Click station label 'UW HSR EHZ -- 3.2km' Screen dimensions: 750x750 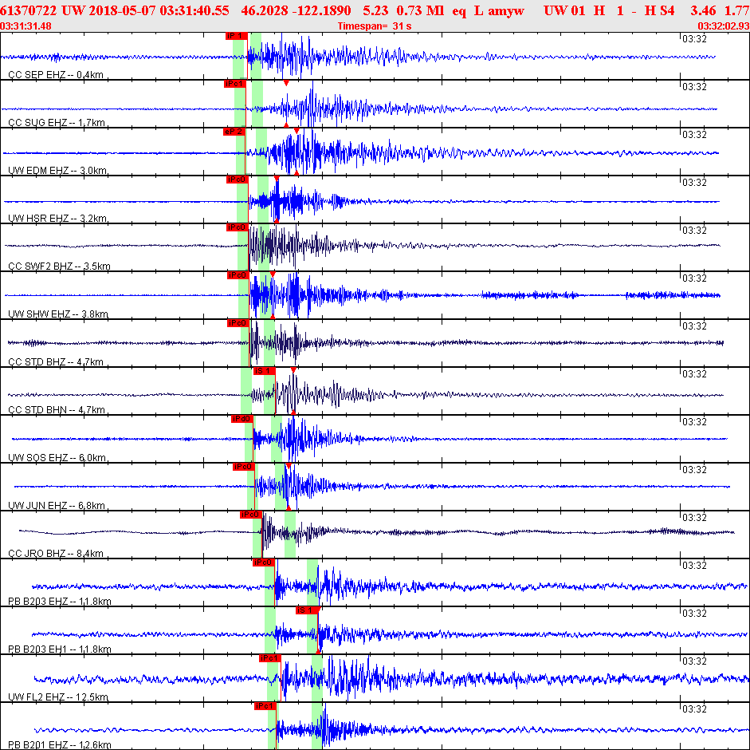pos(57,219)
